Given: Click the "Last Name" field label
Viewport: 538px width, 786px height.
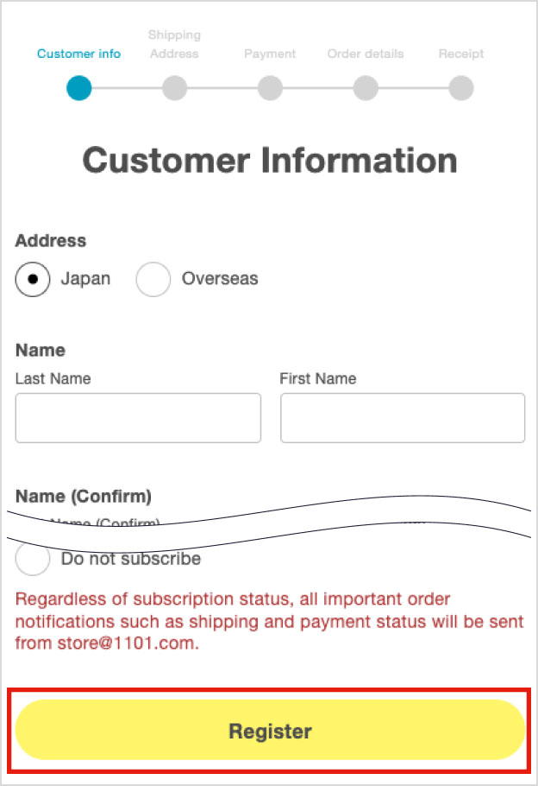Looking at the screenshot, I should (x=53, y=378).
